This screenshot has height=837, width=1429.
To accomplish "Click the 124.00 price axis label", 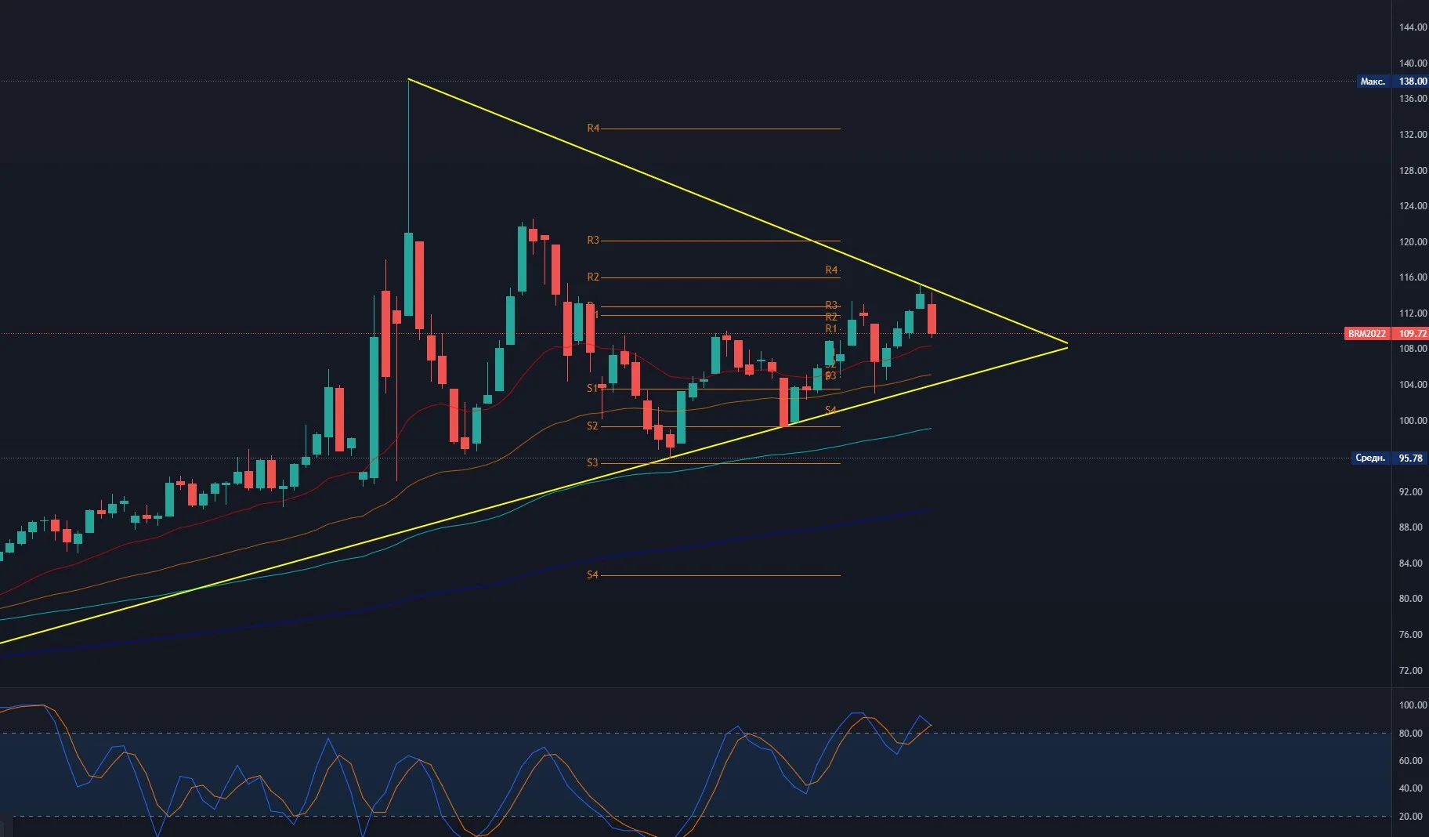I will [1413, 206].
